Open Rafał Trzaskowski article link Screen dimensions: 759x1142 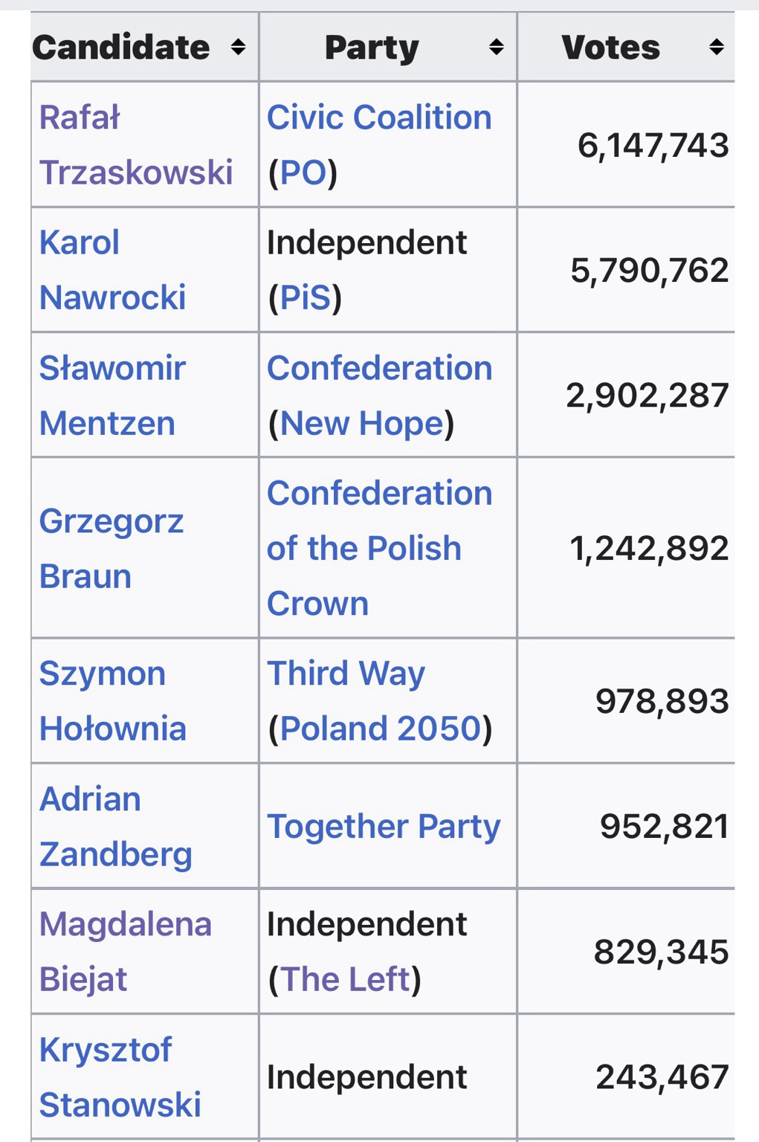point(136,145)
